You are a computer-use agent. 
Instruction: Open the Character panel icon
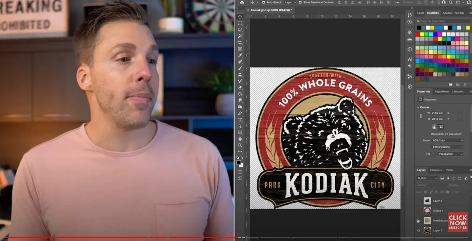coord(409,59)
